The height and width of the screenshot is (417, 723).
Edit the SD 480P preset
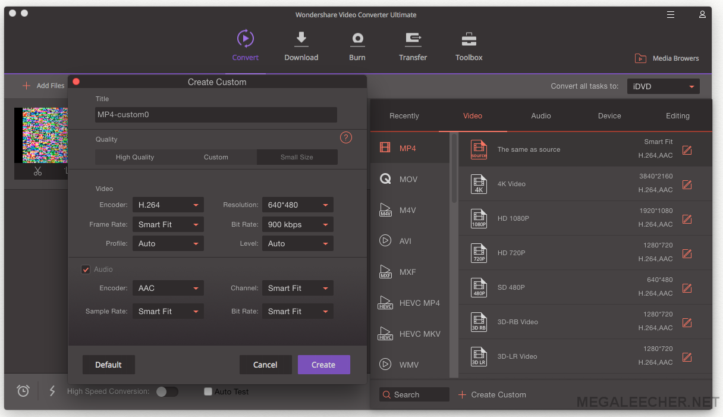pos(687,288)
